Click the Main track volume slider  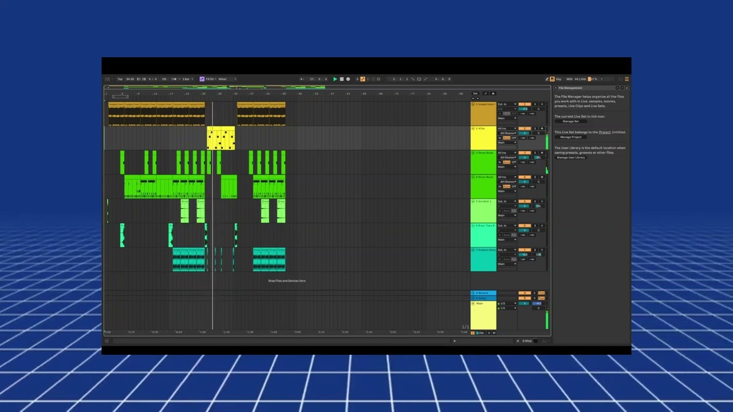[524, 303]
